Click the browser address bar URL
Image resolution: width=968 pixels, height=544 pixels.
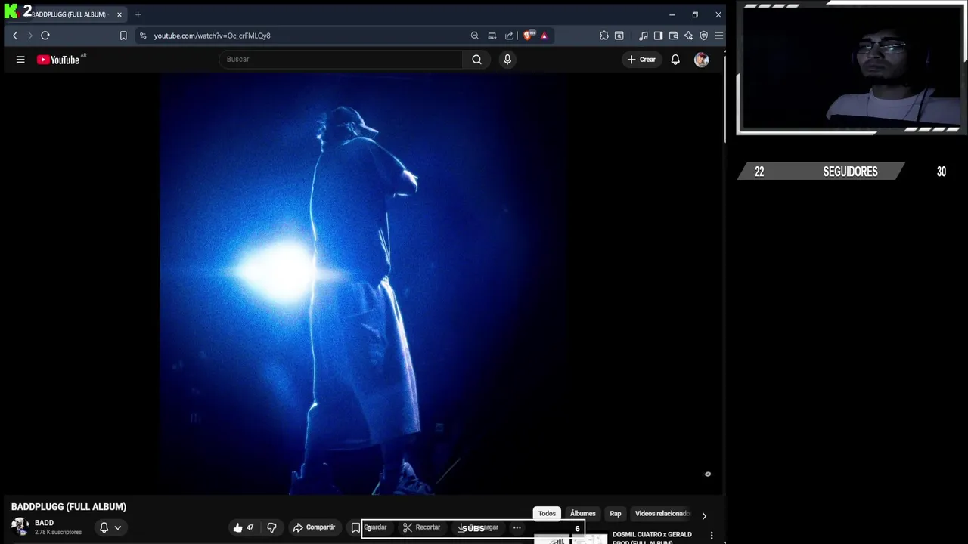(212, 36)
